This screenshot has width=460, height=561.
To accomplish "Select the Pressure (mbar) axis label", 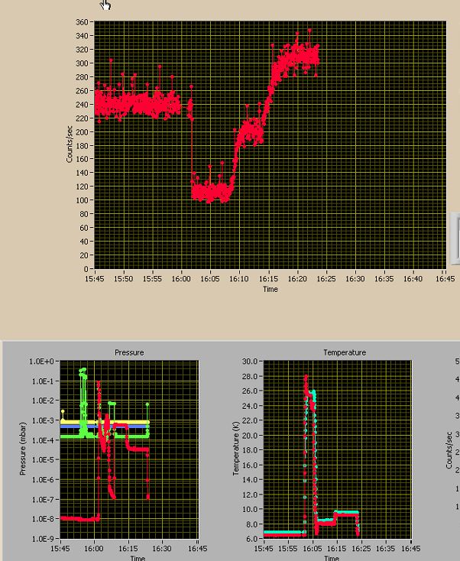I will click(x=23, y=449).
